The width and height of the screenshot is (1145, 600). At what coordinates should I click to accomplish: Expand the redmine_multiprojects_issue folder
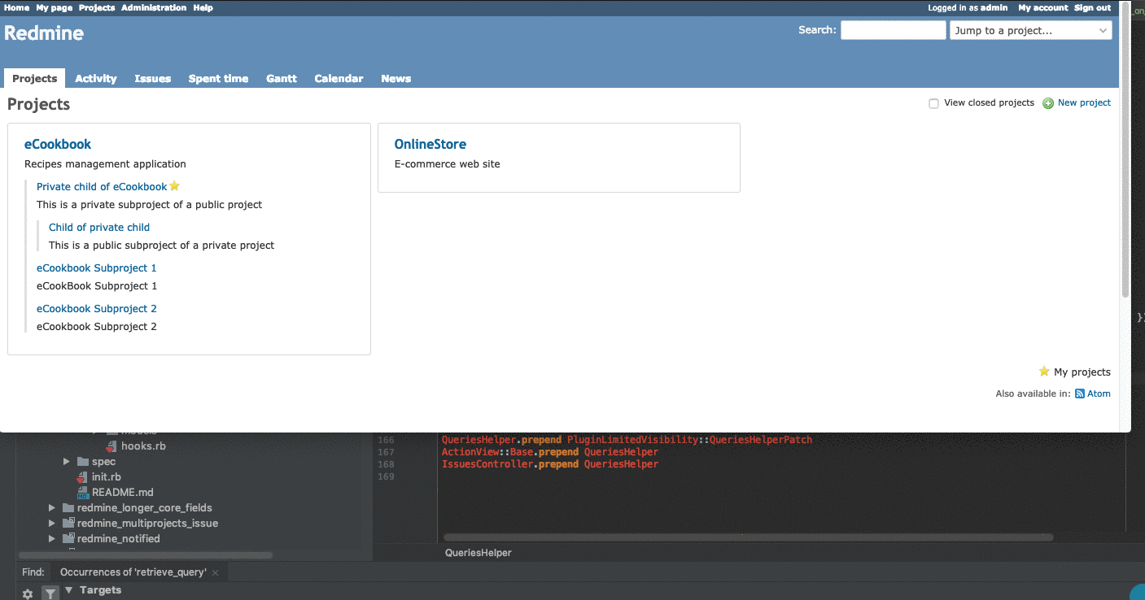point(52,524)
